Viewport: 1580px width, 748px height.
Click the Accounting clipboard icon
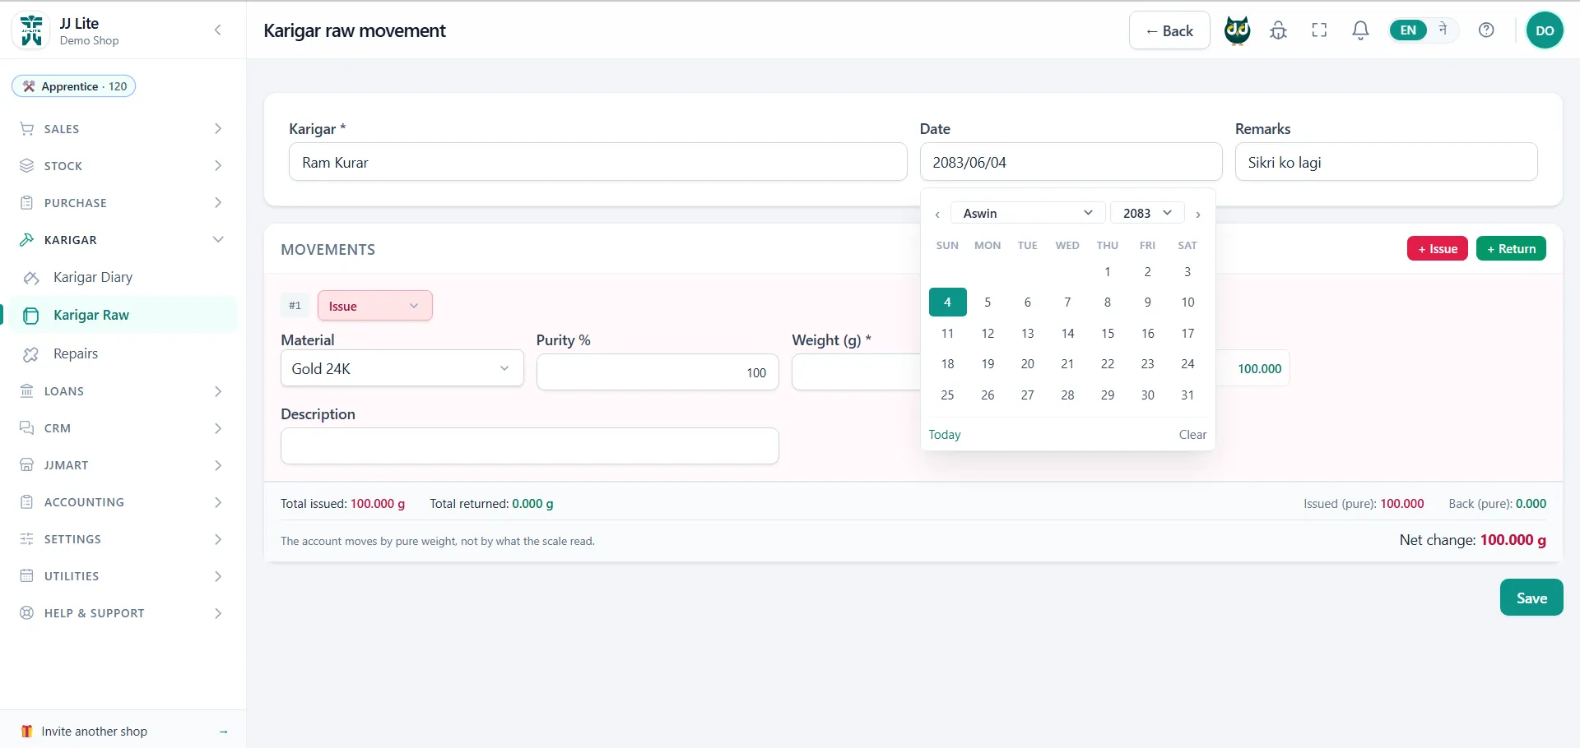click(x=27, y=502)
